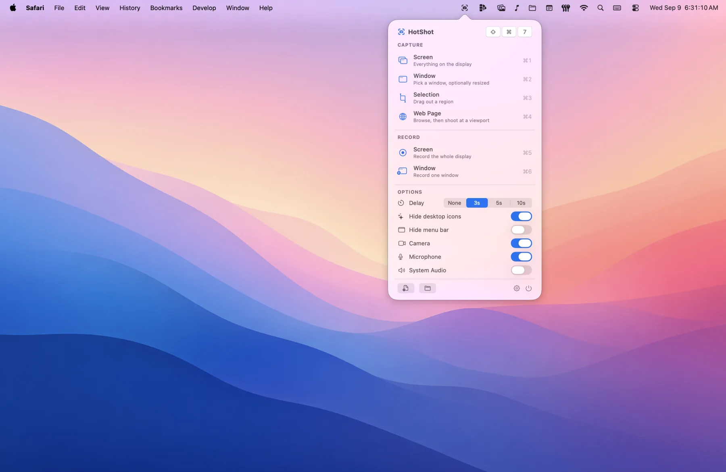Toggle Hide desktop icons switch
The height and width of the screenshot is (472, 726).
tap(521, 217)
